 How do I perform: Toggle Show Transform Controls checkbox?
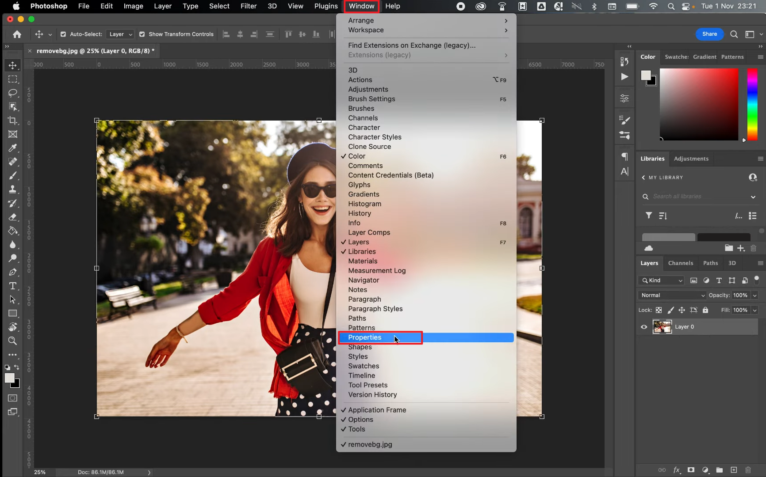[142, 34]
